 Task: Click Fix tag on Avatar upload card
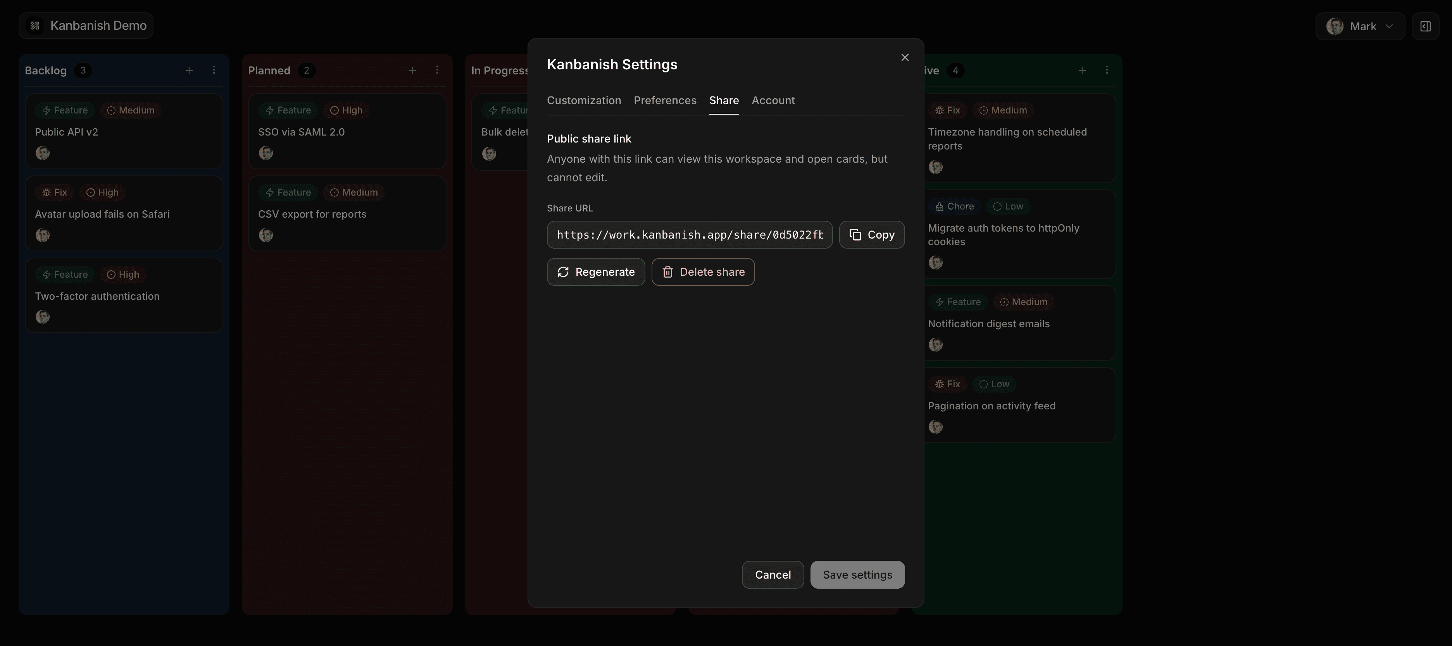click(54, 192)
